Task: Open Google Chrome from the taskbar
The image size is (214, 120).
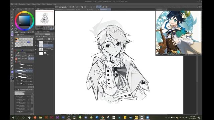Action: (x=103, y=117)
